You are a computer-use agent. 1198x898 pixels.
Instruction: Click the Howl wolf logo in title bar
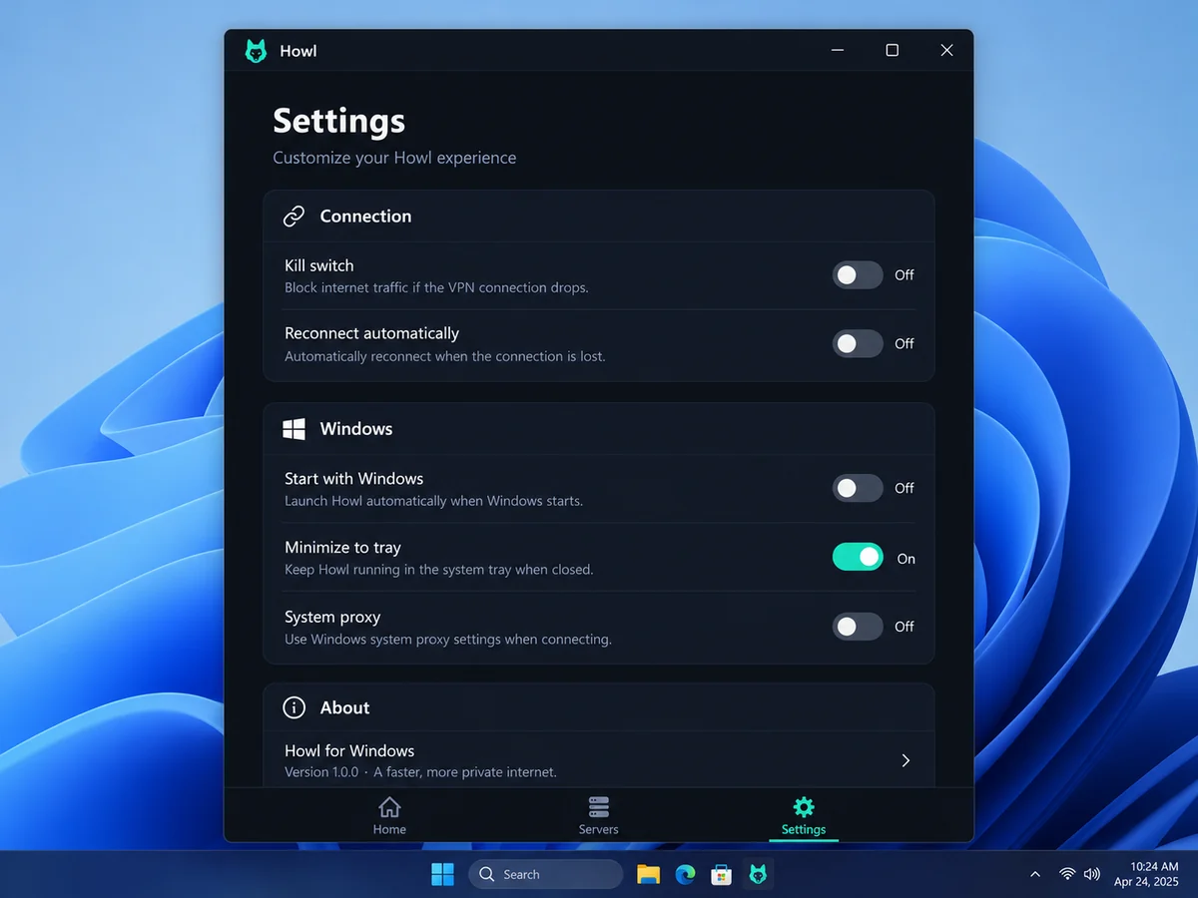[257, 51]
